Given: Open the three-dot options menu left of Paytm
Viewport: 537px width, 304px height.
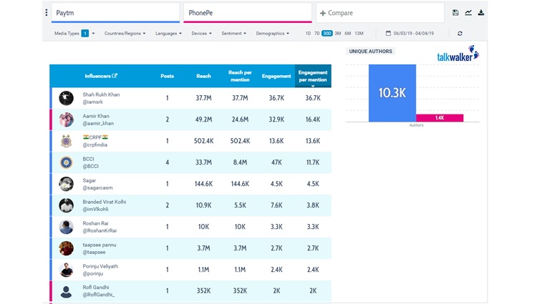Looking at the screenshot, I should coord(47,13).
